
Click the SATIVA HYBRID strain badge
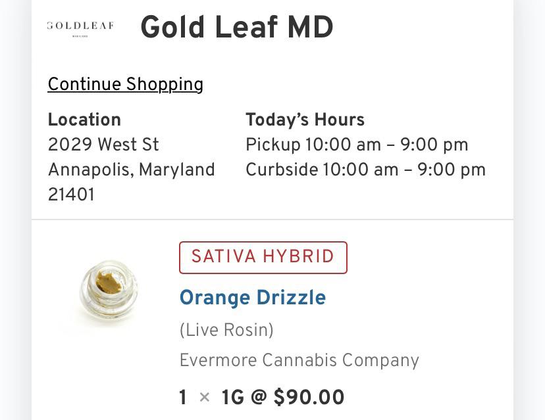pyautogui.click(x=263, y=257)
